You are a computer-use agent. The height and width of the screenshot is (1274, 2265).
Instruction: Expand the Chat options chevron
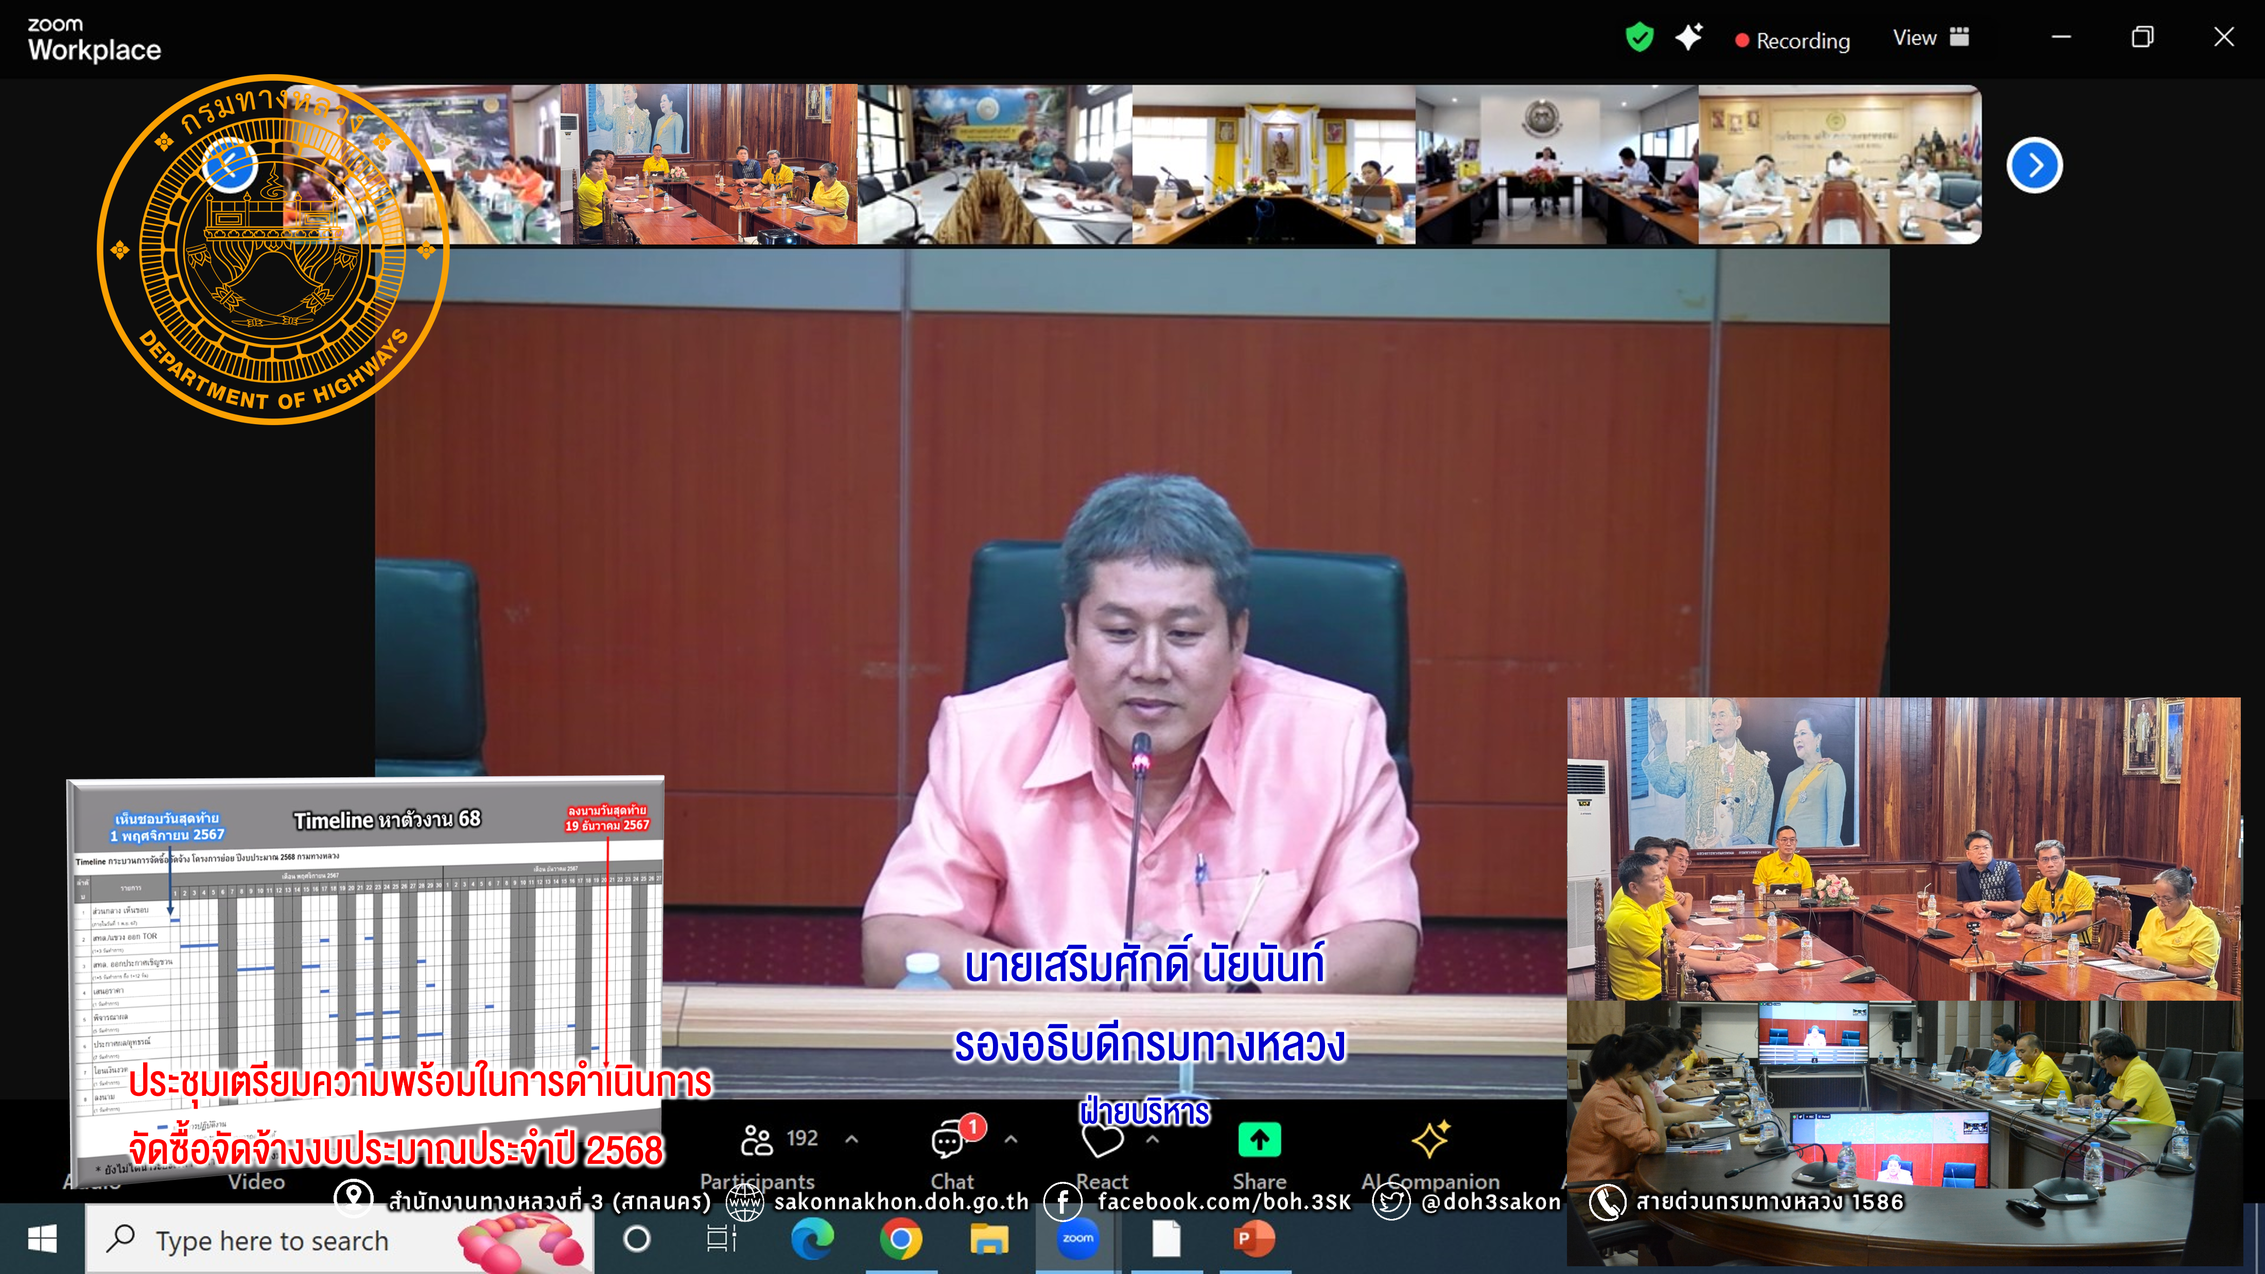point(1011,1140)
